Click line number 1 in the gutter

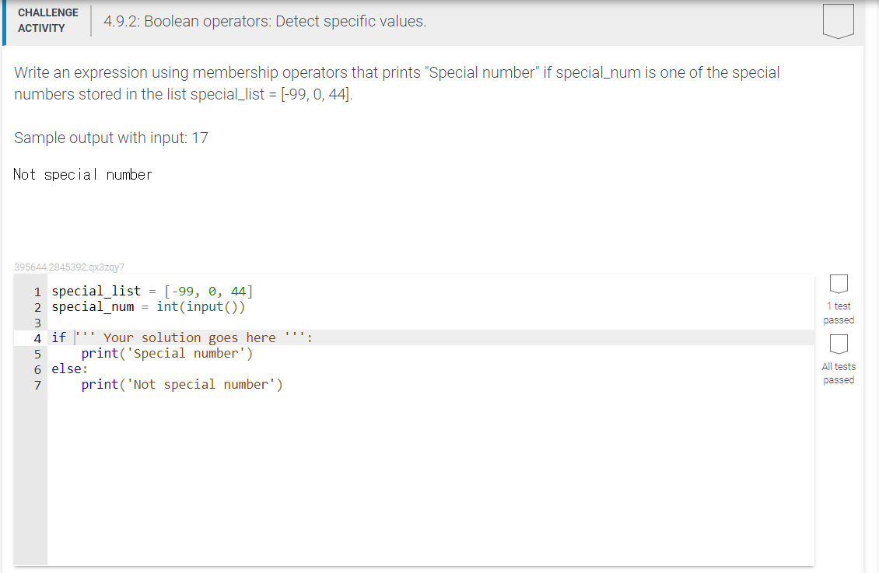(36, 291)
